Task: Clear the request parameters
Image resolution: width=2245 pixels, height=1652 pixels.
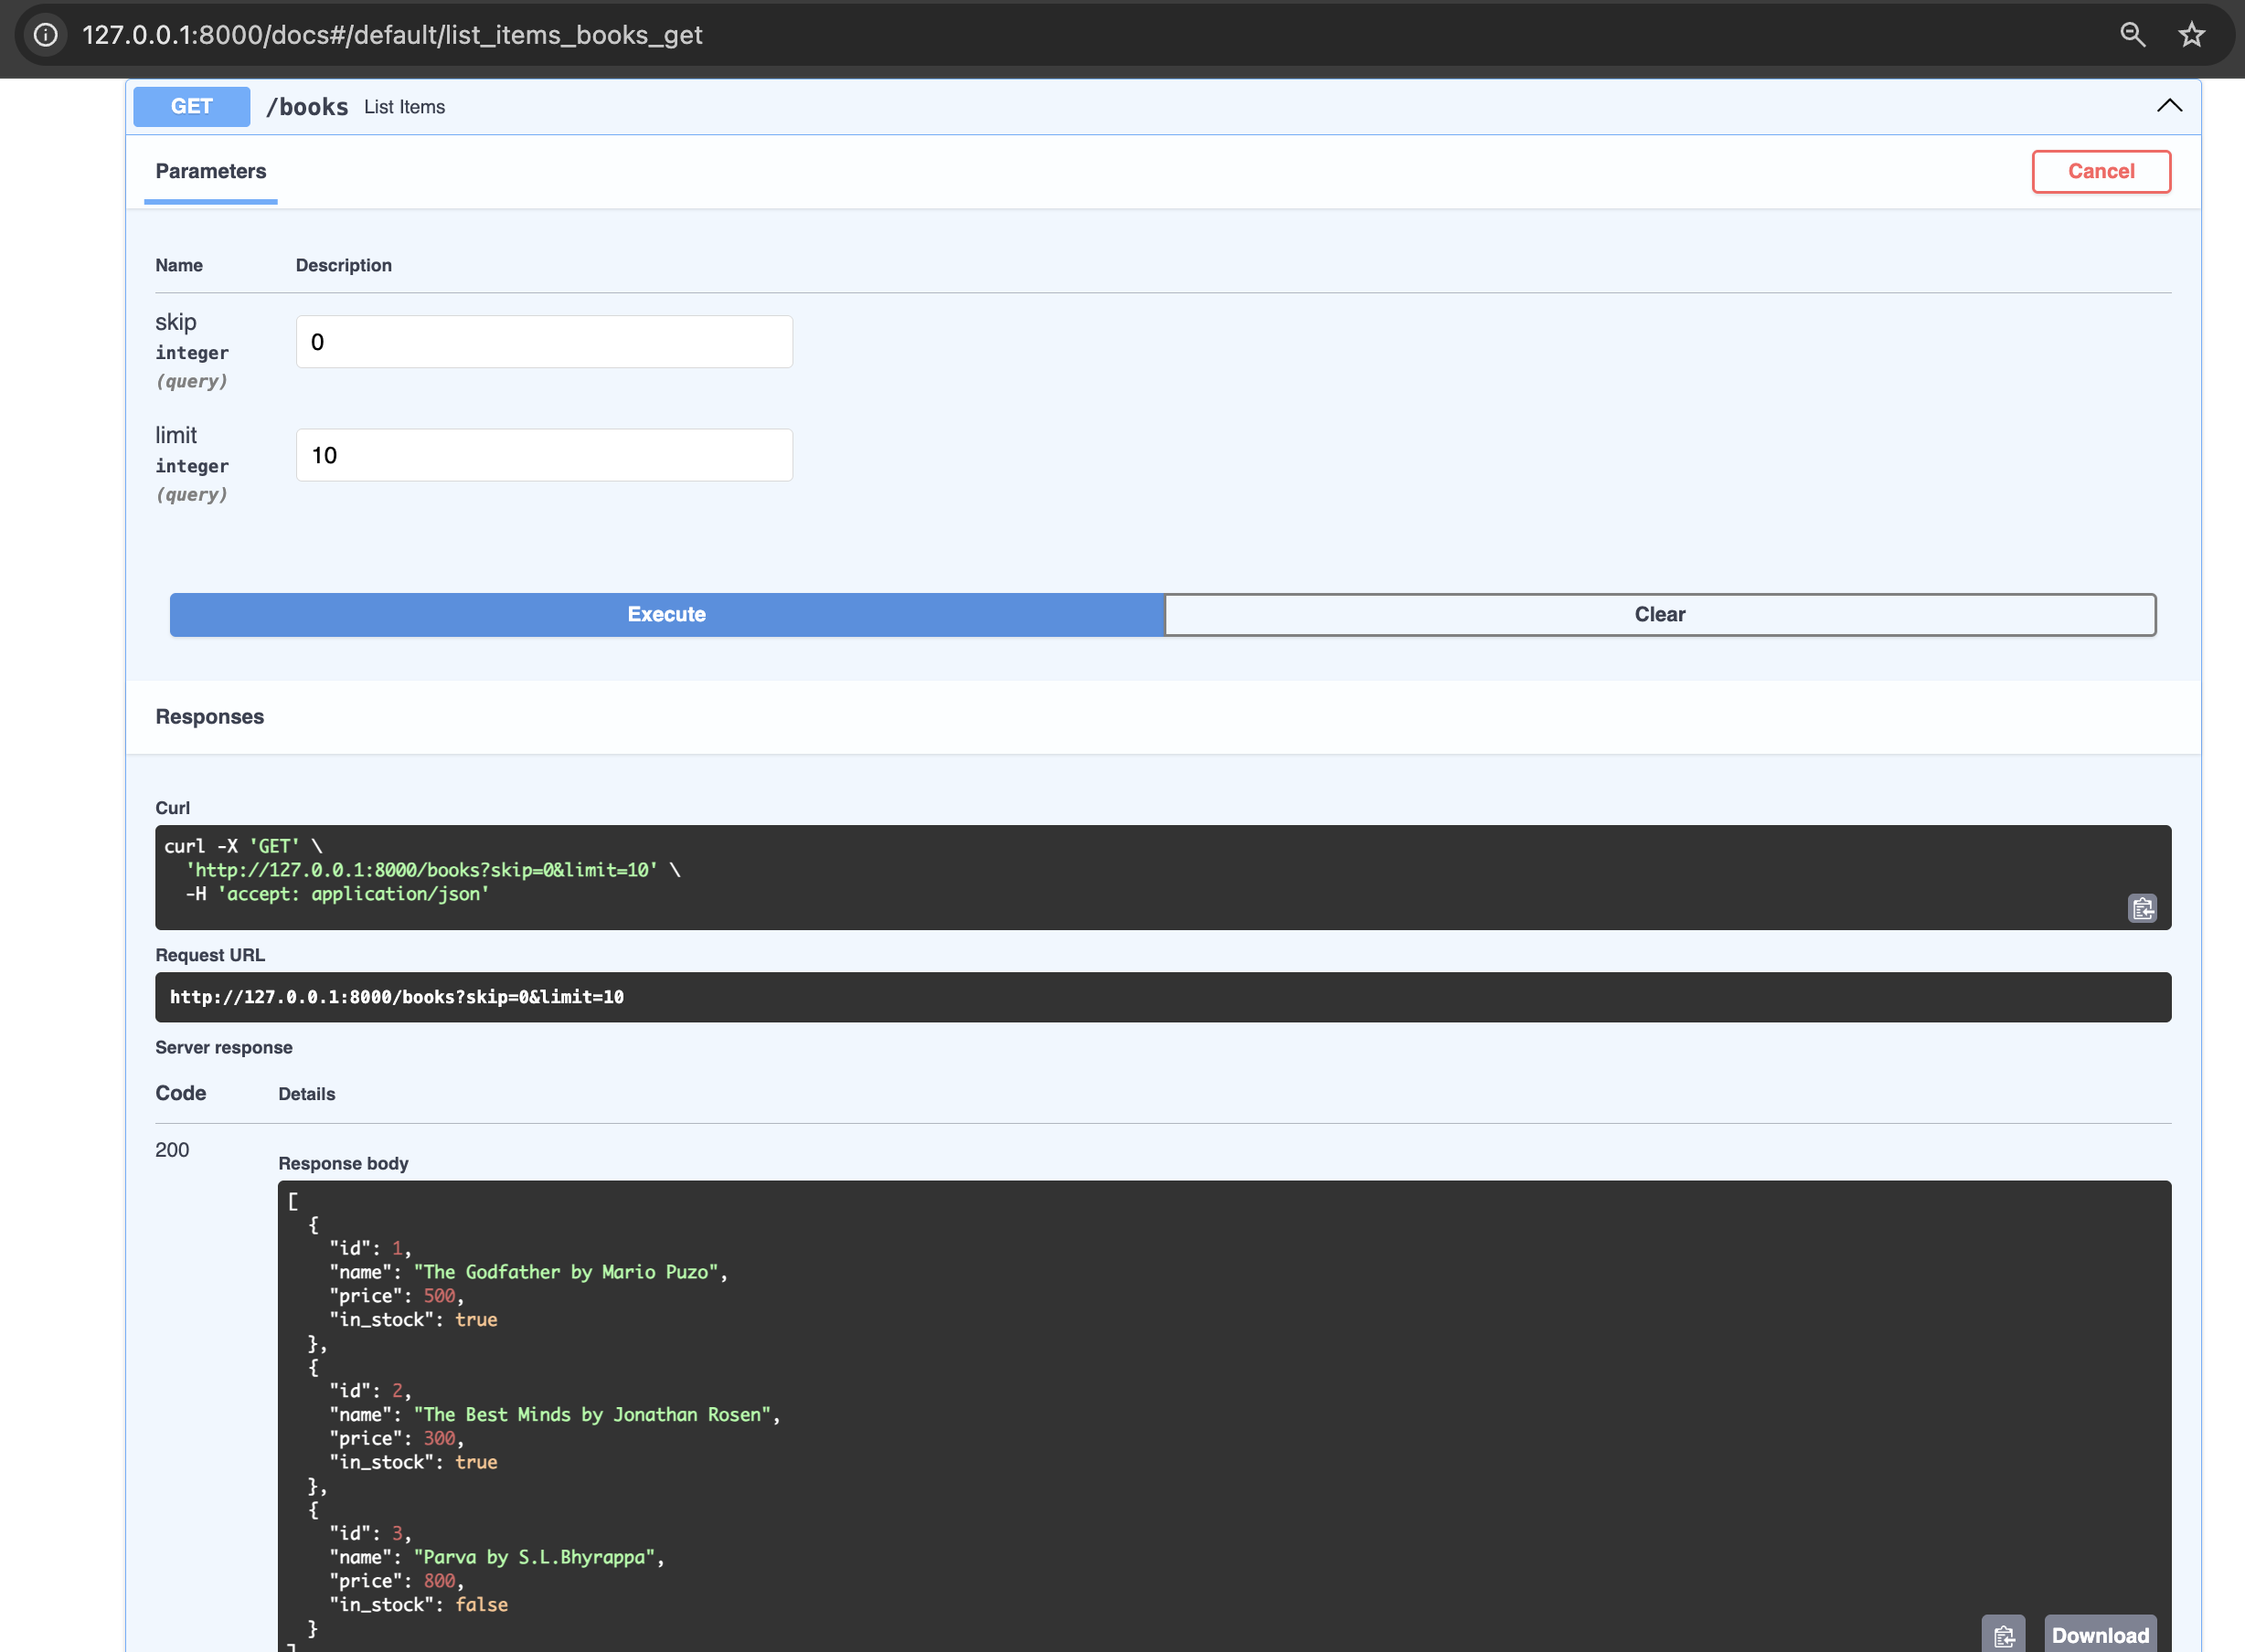Action: pyautogui.click(x=1659, y=614)
